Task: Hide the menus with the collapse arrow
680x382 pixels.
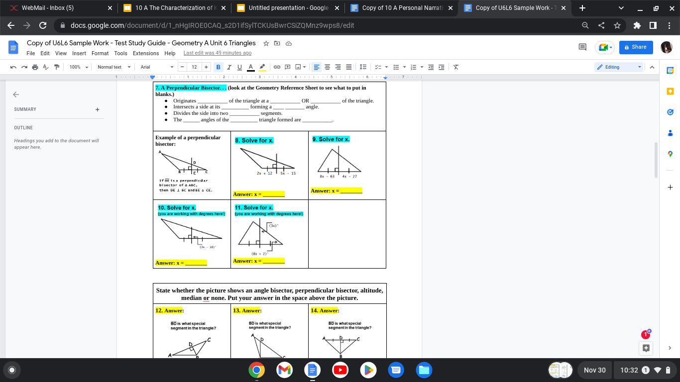Action: 652,67
